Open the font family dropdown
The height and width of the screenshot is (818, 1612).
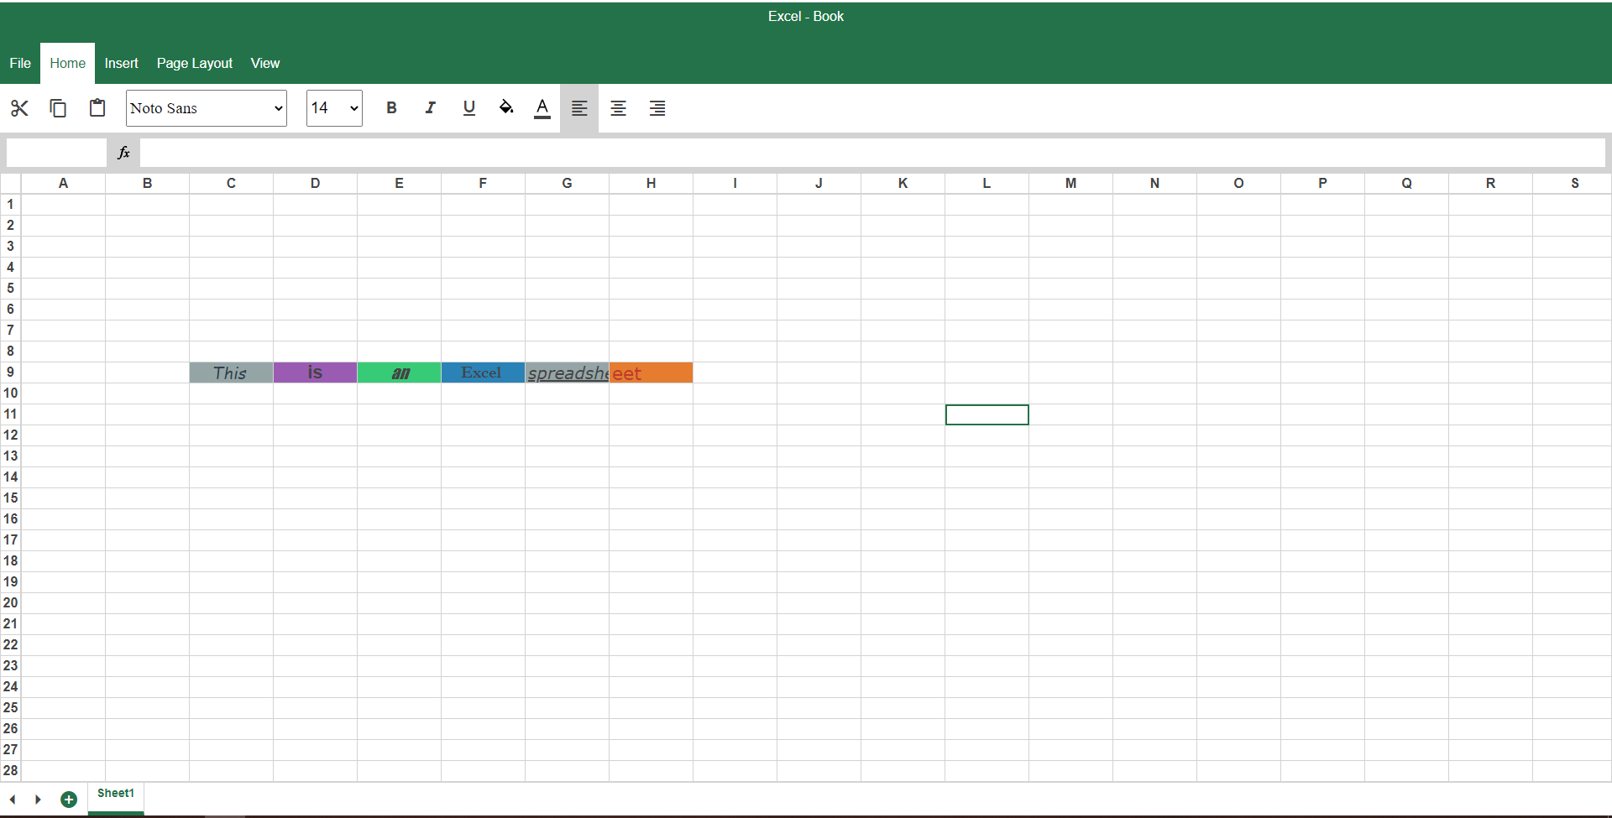coord(206,108)
